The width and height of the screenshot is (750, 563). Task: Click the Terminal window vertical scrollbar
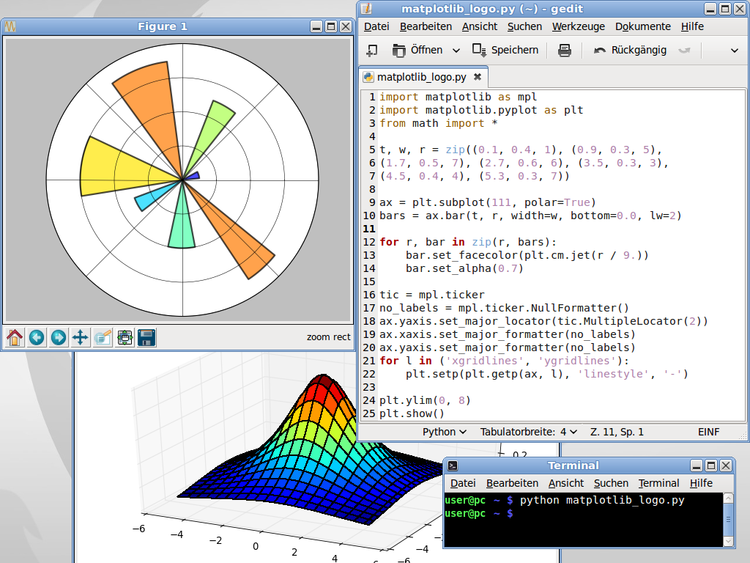(728, 519)
